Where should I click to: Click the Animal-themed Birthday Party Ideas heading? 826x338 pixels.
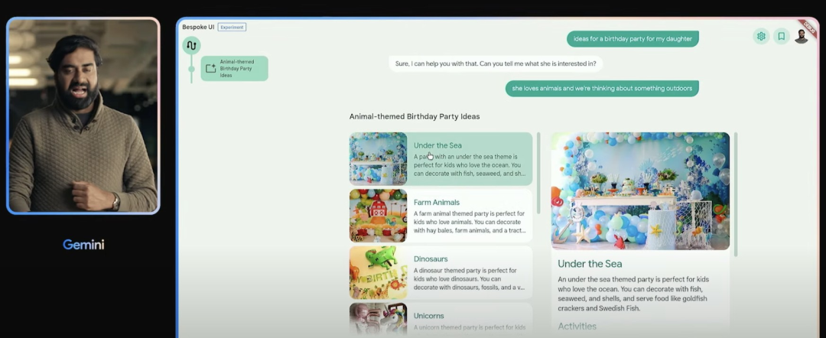415,116
